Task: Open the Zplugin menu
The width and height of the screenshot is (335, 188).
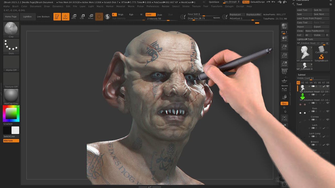Action: click(229, 6)
